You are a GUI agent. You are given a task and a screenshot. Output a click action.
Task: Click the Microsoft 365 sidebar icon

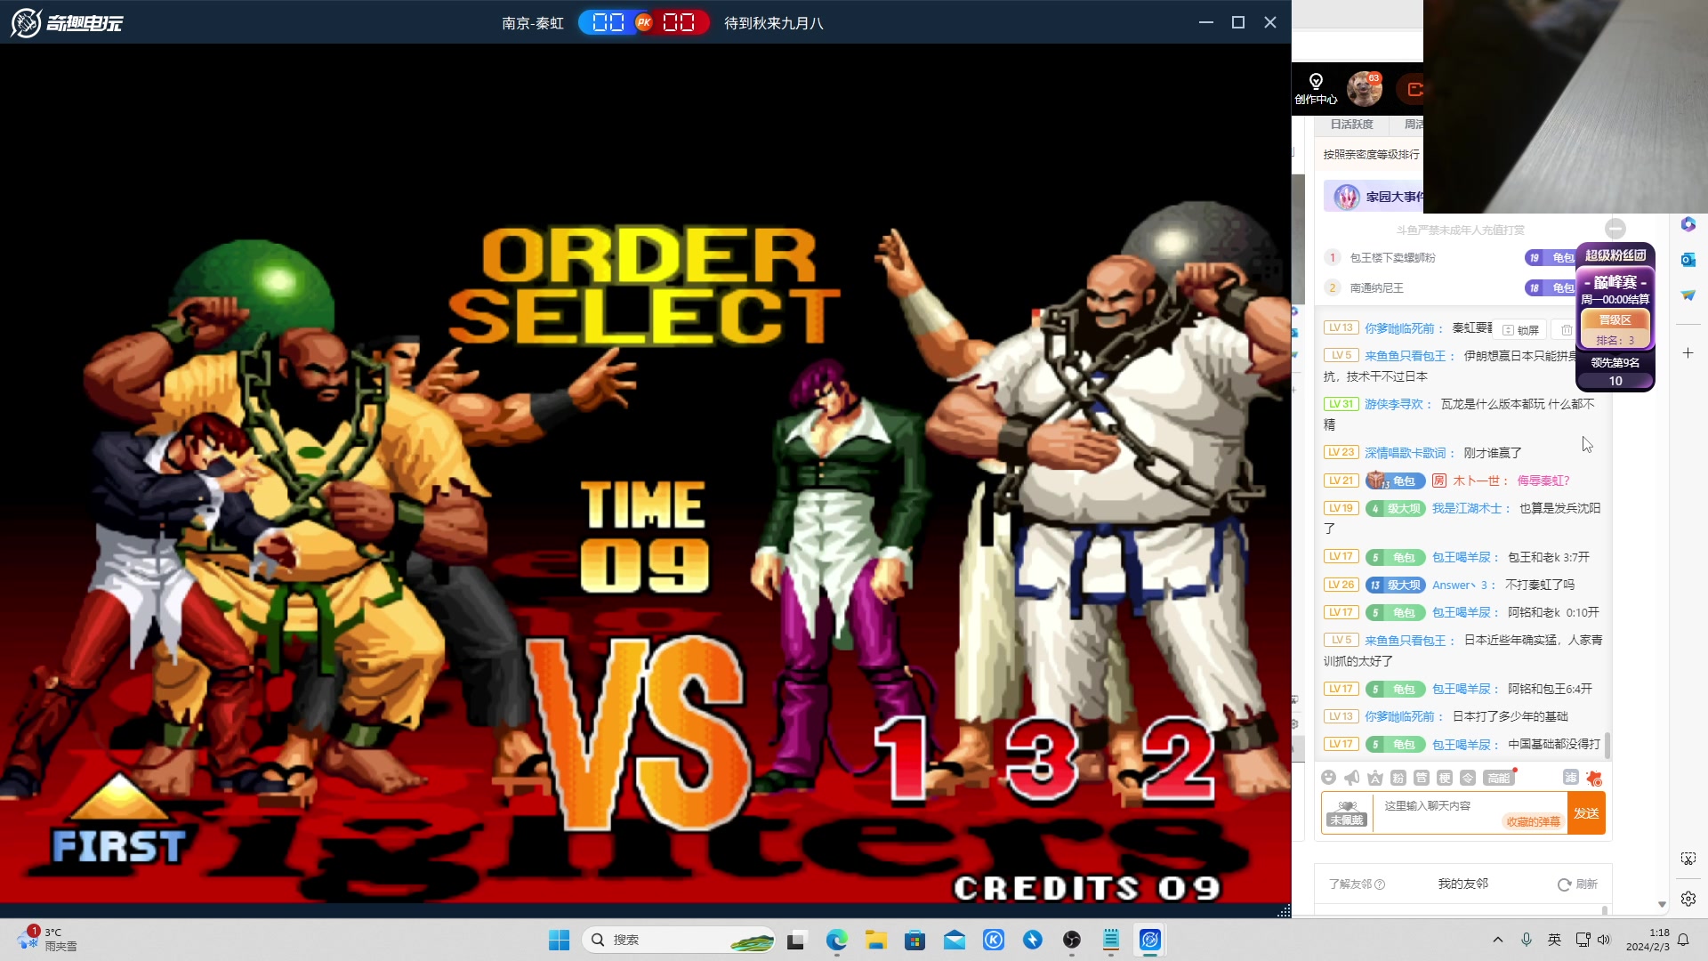tap(1688, 224)
